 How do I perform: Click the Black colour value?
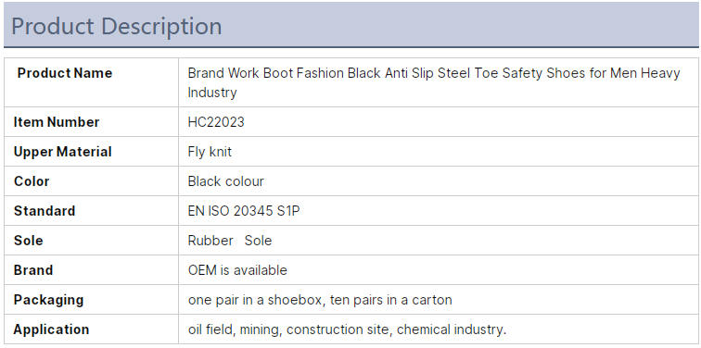tap(225, 181)
